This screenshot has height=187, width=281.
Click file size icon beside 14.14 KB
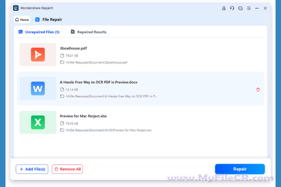62,89
